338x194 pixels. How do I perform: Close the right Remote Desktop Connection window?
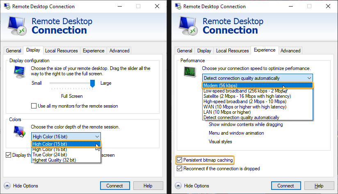(x=328, y=6)
